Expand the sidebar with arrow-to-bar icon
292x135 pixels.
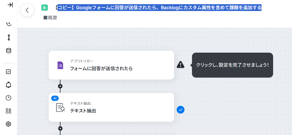[x=10, y=5]
